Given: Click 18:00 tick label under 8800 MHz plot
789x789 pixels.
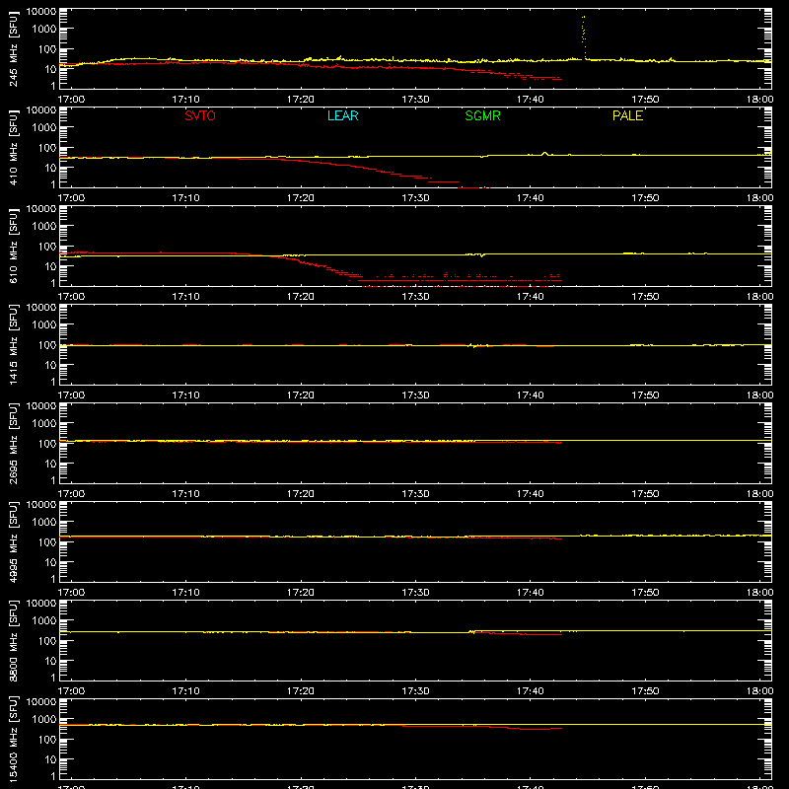Looking at the screenshot, I should click(759, 691).
